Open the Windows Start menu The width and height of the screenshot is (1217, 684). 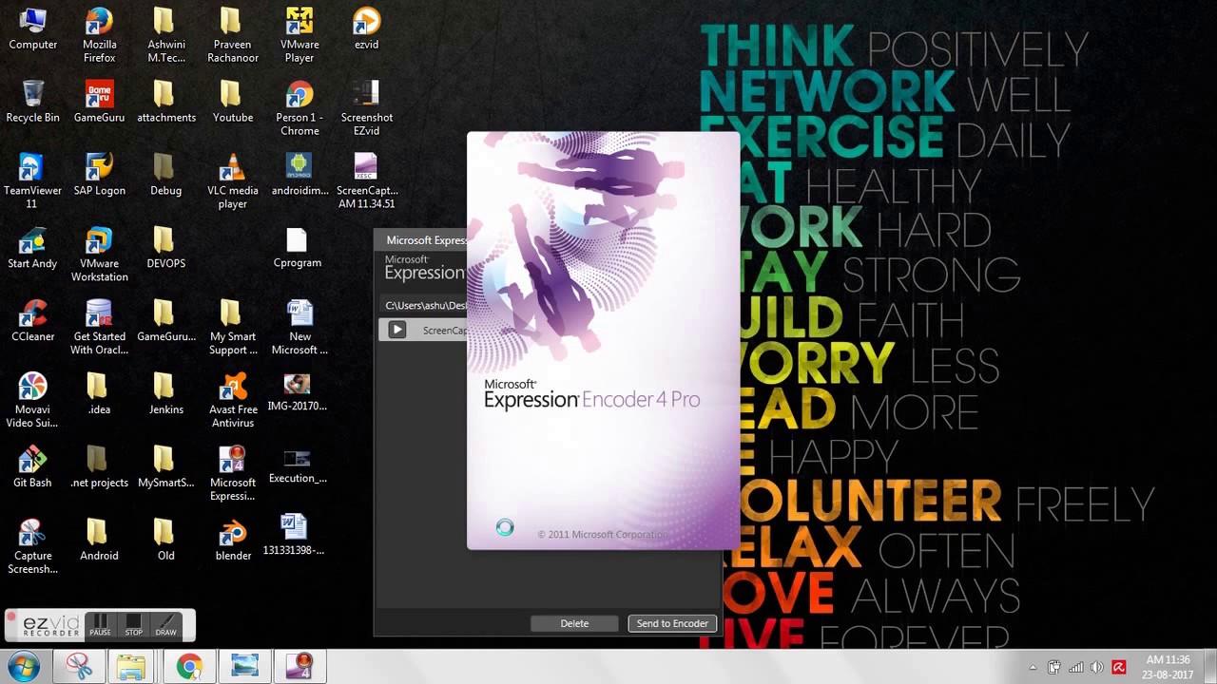tap(24, 666)
